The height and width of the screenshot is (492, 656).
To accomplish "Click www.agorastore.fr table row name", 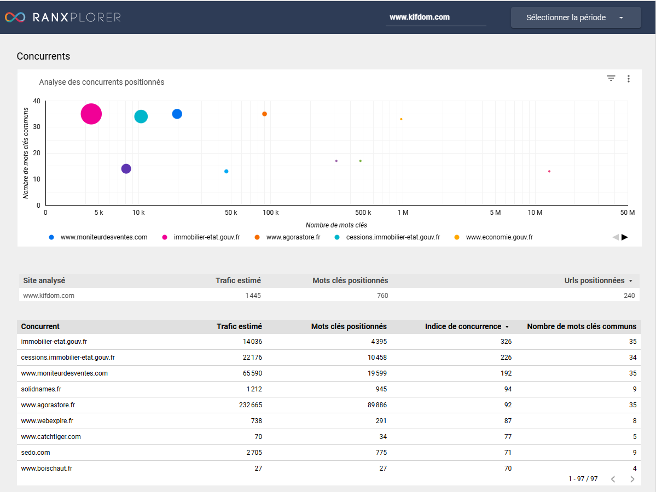I will tap(48, 405).
